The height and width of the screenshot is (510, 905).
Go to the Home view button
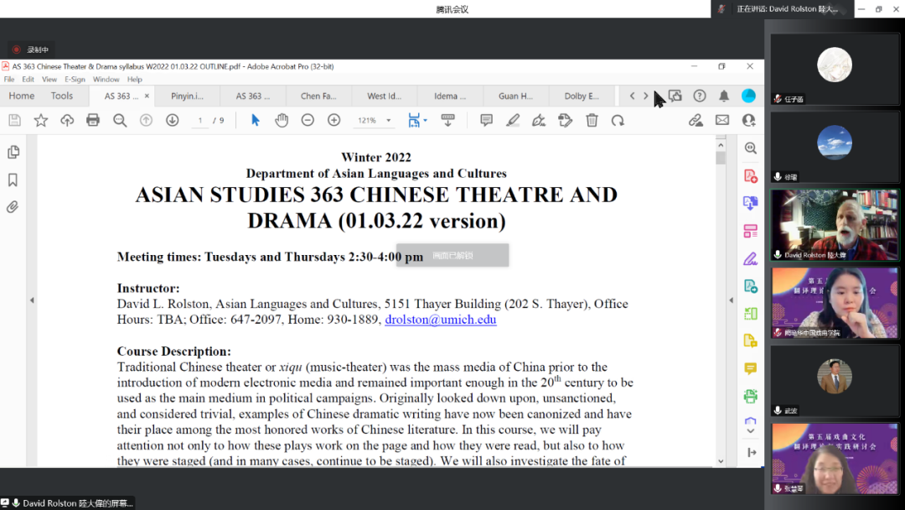tap(21, 96)
